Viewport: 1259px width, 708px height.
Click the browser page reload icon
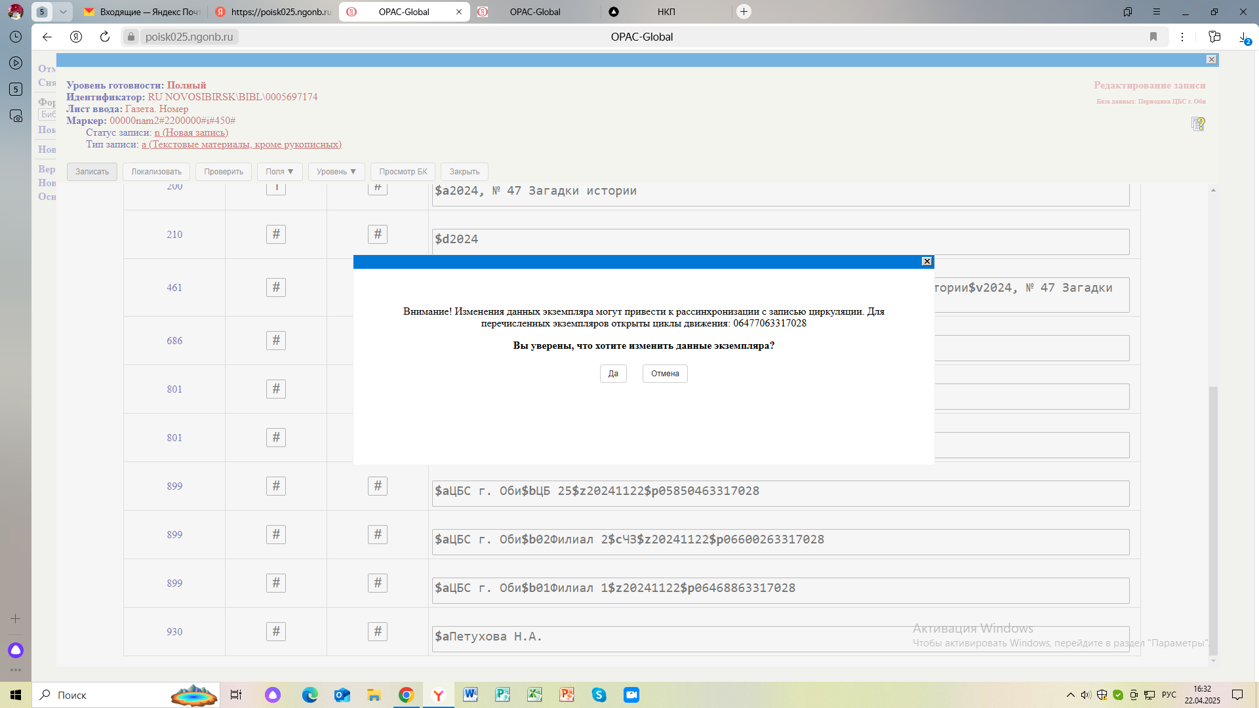[x=105, y=37]
